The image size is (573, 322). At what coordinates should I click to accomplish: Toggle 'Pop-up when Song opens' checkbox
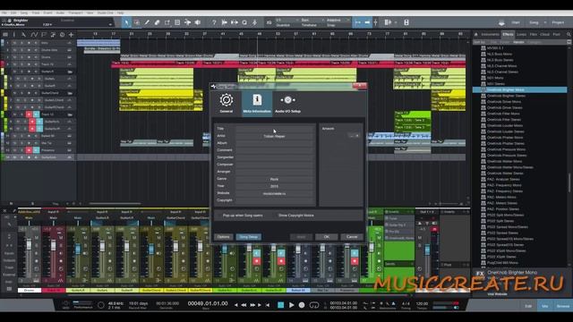coord(219,216)
